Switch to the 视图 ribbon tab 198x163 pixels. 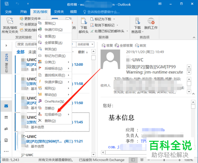click(x=73, y=12)
